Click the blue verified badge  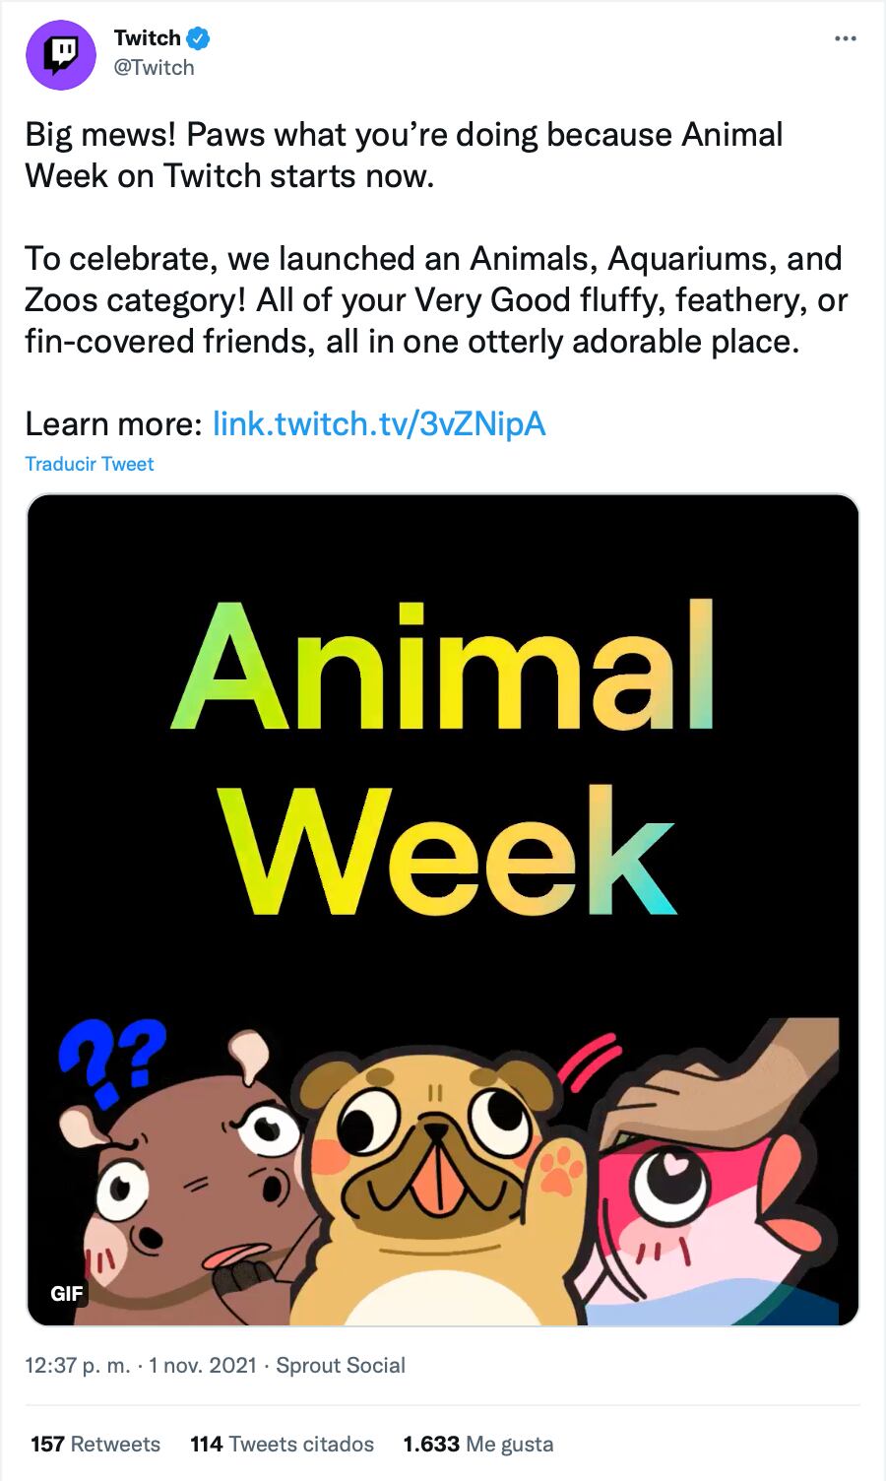(199, 38)
